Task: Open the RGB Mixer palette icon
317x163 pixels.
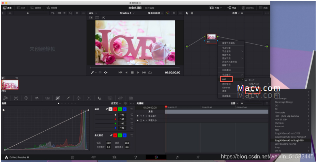Action: click(x=36, y=98)
